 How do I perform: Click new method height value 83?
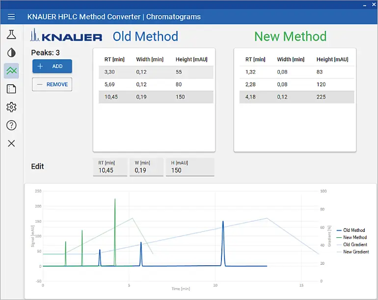pos(320,72)
